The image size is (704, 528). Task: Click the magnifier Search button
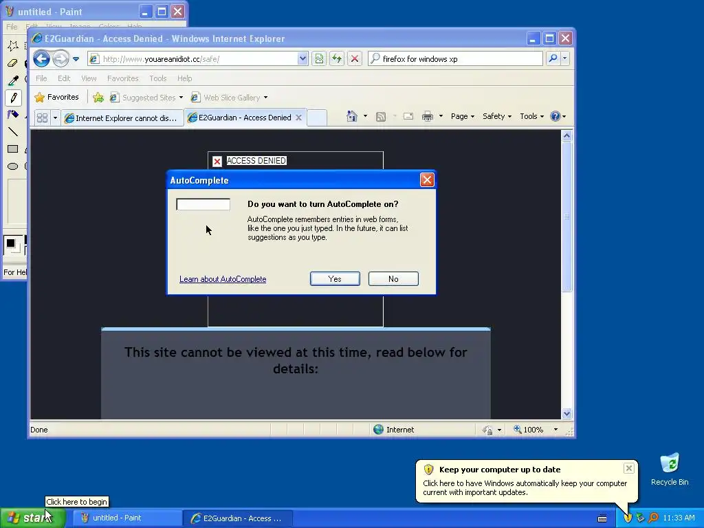coord(553,58)
